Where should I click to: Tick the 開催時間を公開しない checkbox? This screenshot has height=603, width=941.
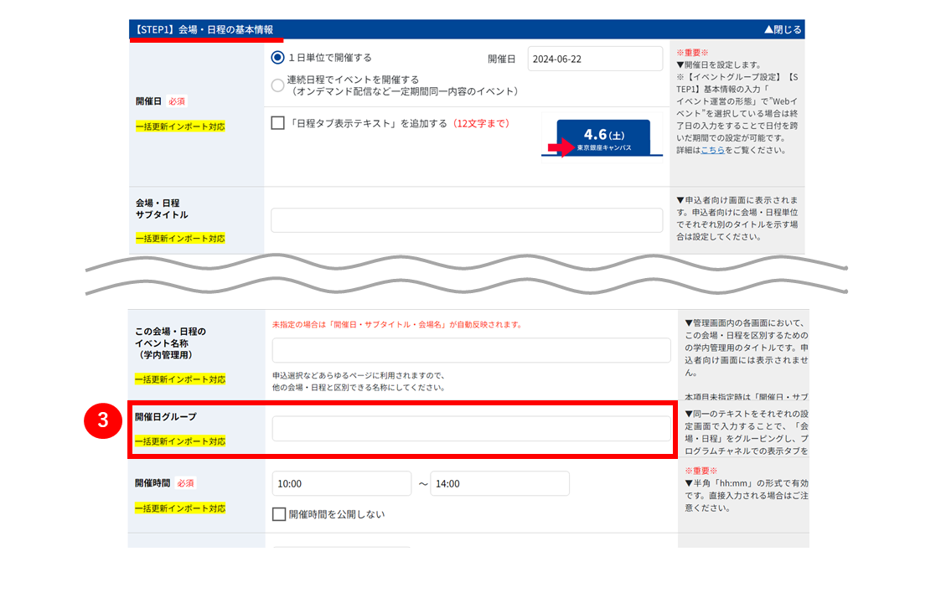[x=278, y=514]
